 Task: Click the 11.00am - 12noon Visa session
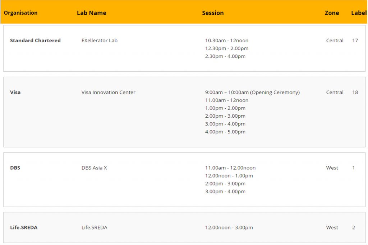point(227,100)
